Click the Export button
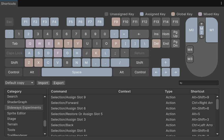The width and height of the screenshot is (224, 140). [x=59, y=83]
